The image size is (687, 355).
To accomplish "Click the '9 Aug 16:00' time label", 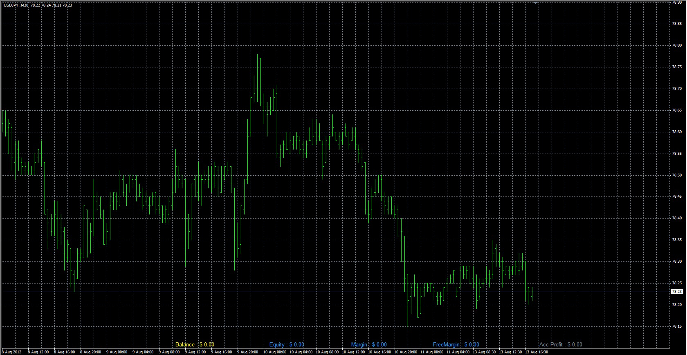I will tap(221, 352).
